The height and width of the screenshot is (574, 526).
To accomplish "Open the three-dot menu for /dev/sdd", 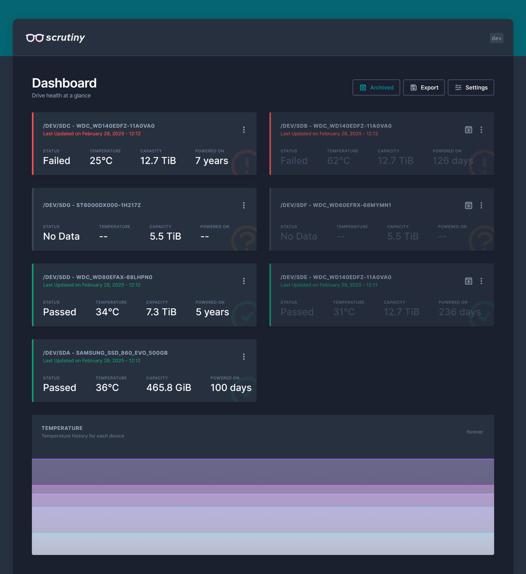I will pos(244,281).
